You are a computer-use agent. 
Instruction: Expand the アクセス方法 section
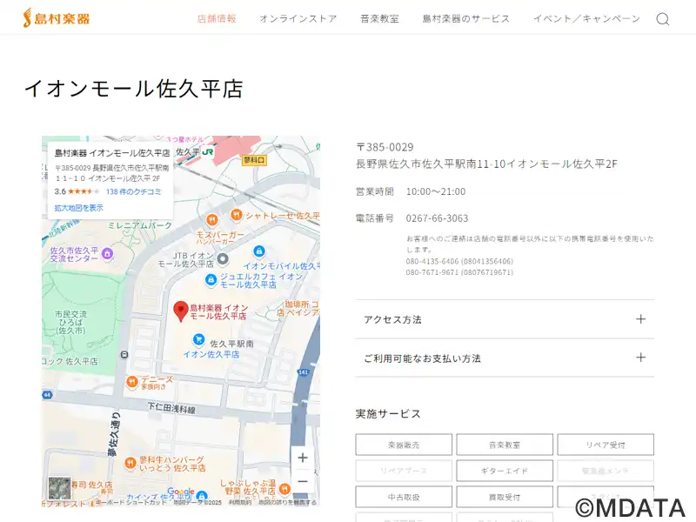pyautogui.click(x=505, y=319)
